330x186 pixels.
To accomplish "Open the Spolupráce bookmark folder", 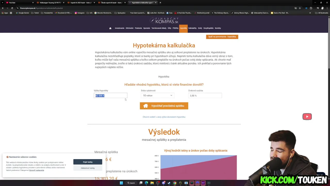I will 120,13.
